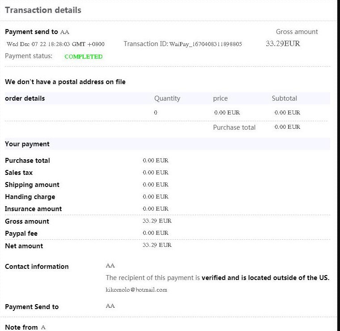This screenshot has height=331, width=340.
Task: Click the postal address notice text
Action: [x=65, y=82]
